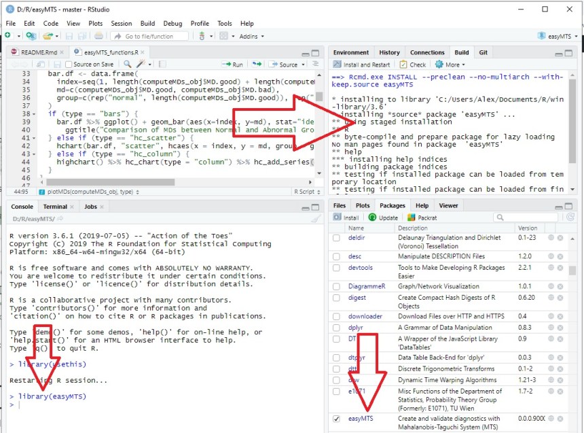
Task: Click the clear console broom icon
Action: [x=315, y=219]
